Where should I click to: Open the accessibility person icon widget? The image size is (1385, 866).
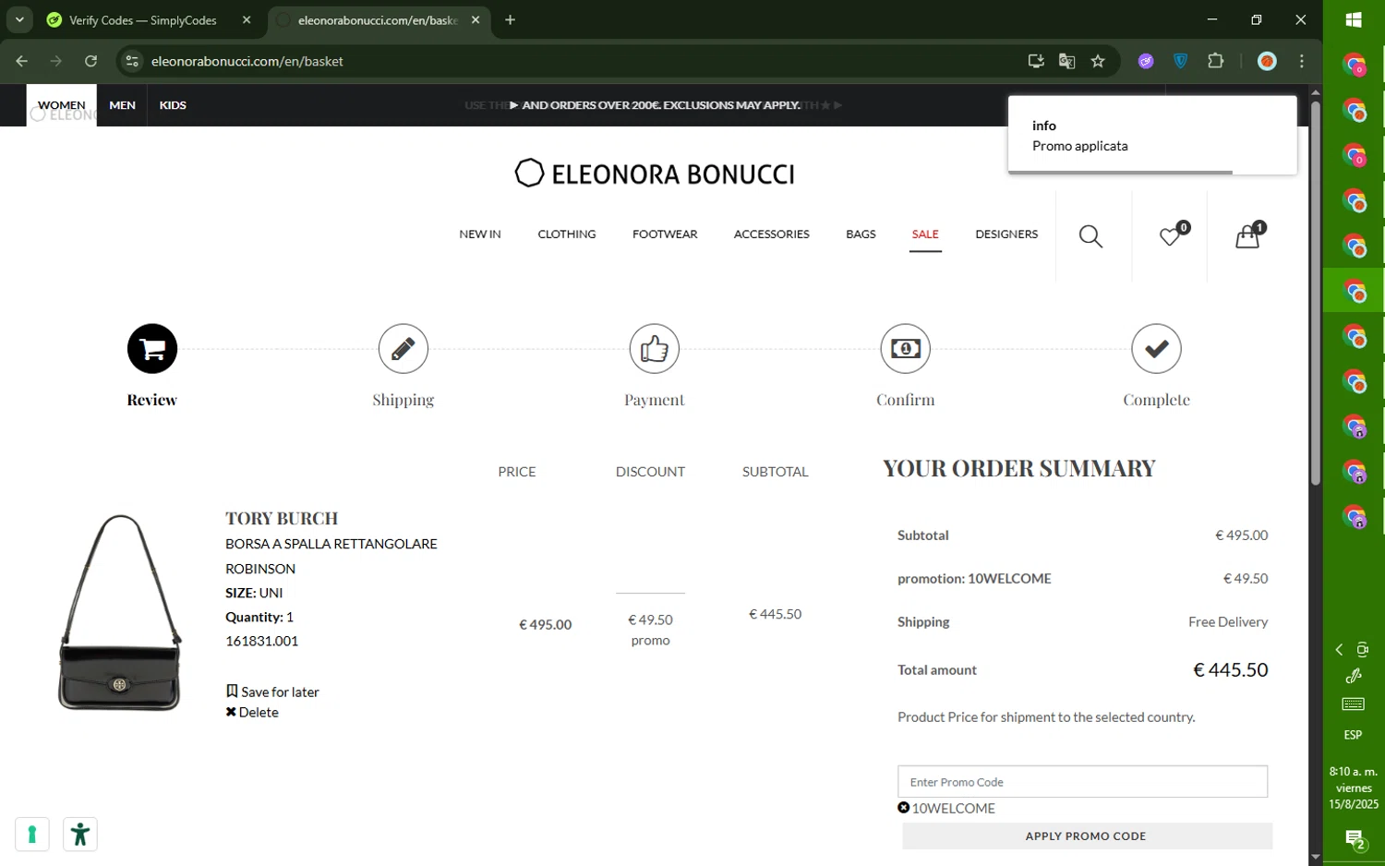80,835
